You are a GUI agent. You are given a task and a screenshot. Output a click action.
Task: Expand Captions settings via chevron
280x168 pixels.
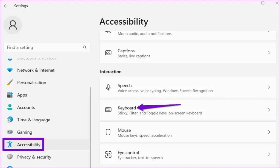(269, 53)
